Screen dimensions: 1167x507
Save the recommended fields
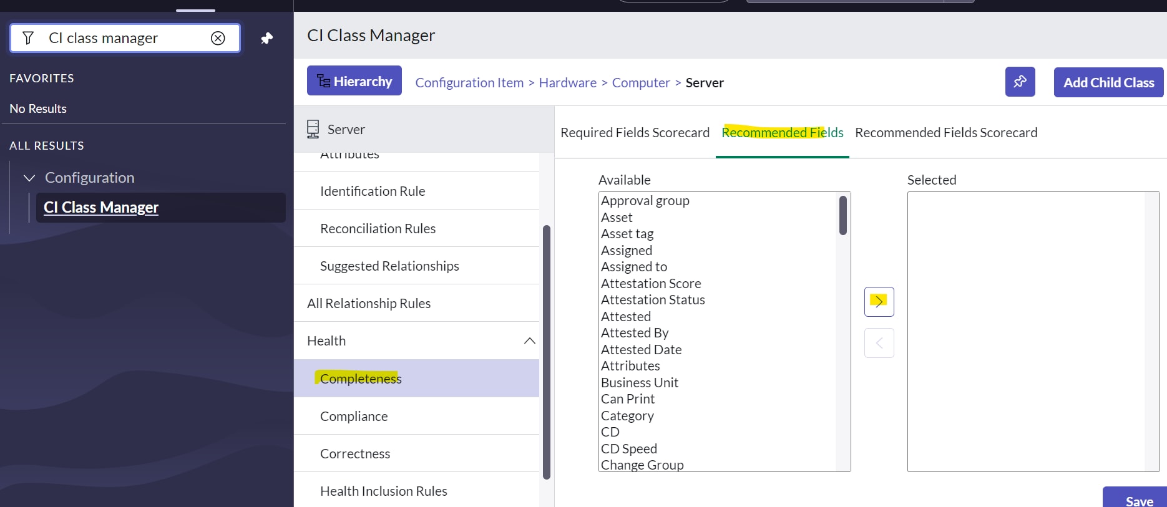point(1136,498)
